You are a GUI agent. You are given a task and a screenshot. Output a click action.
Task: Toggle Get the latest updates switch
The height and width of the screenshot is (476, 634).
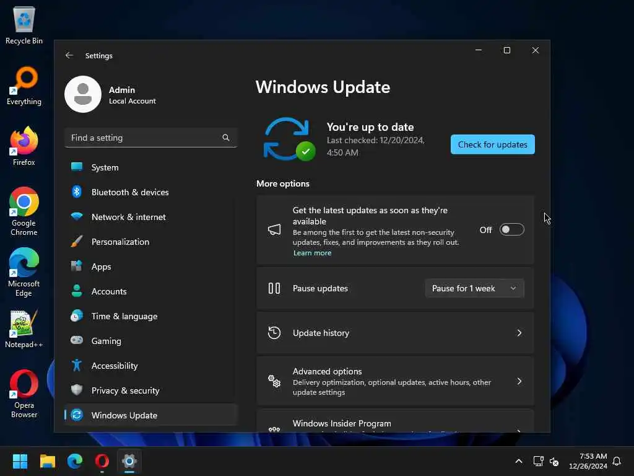[511, 229]
